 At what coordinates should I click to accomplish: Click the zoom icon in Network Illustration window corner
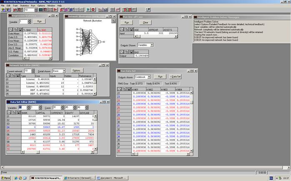(113, 21)
